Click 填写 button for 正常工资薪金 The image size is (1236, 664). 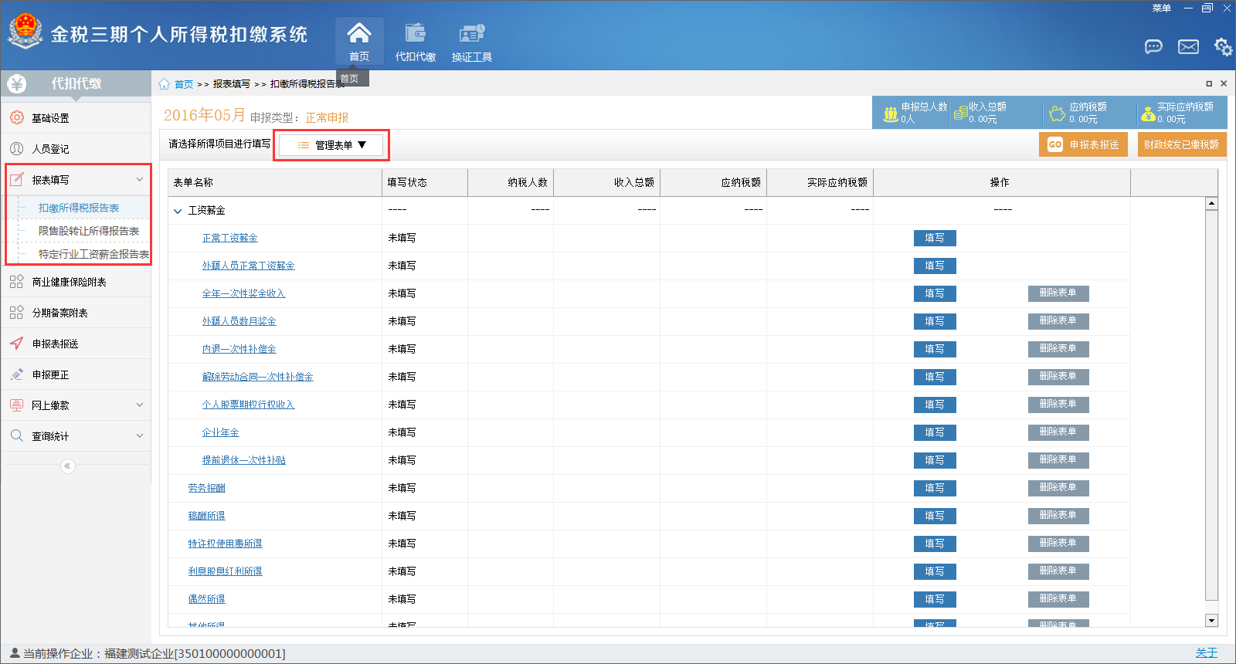tap(935, 238)
